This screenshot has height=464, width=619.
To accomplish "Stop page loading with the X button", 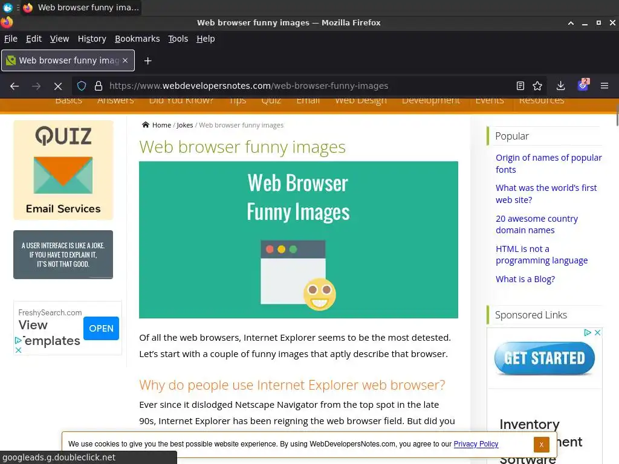I will 57,86.
